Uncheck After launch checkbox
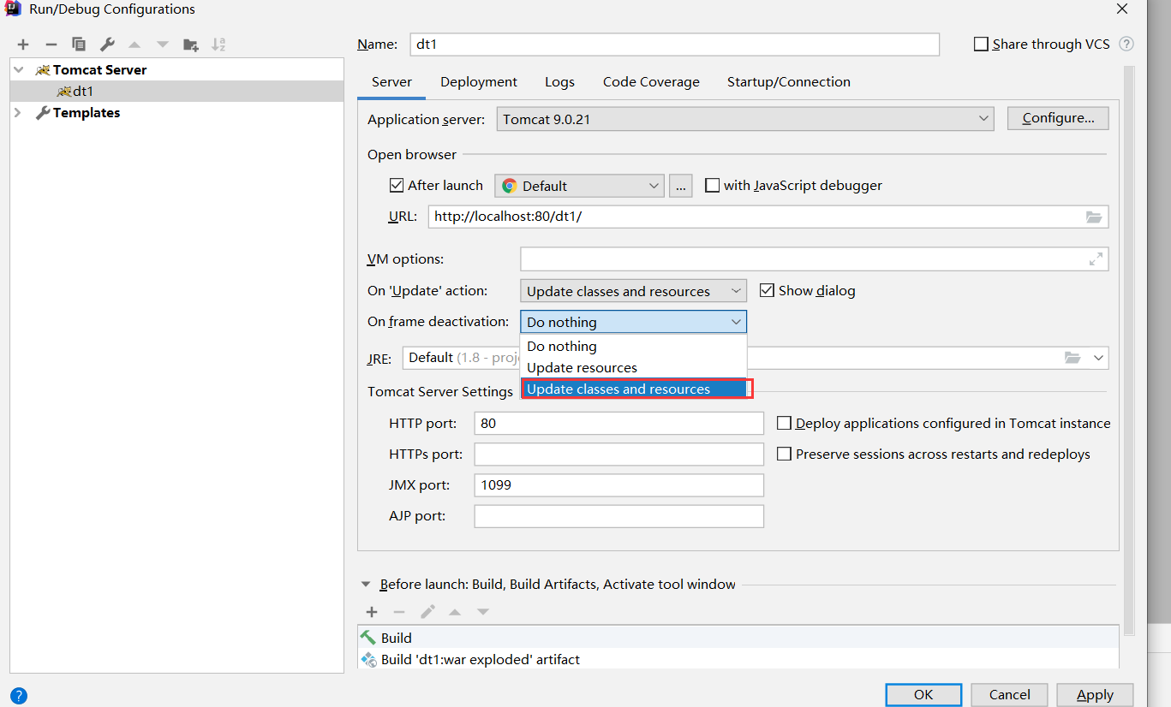 (397, 185)
